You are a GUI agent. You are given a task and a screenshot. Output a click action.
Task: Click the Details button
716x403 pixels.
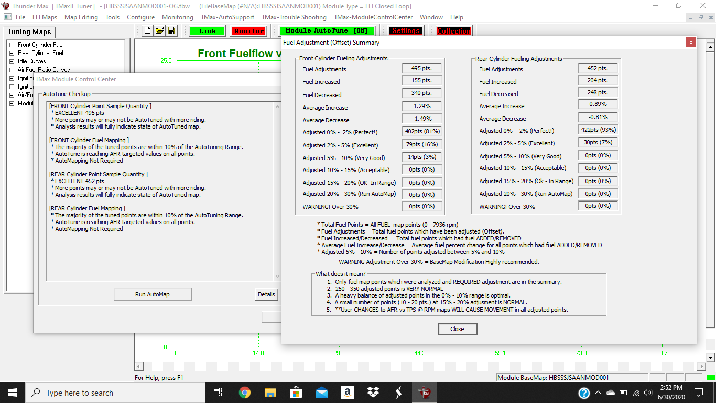click(266, 294)
